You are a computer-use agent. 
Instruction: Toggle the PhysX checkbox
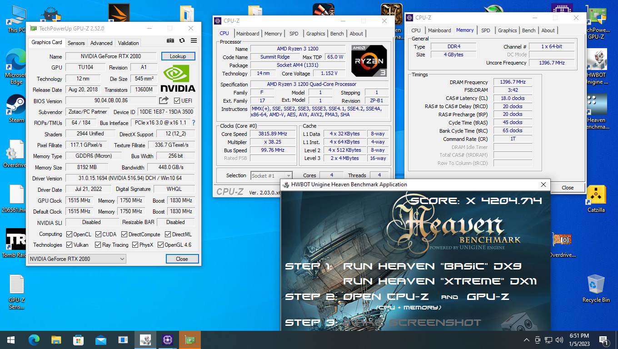(135, 245)
